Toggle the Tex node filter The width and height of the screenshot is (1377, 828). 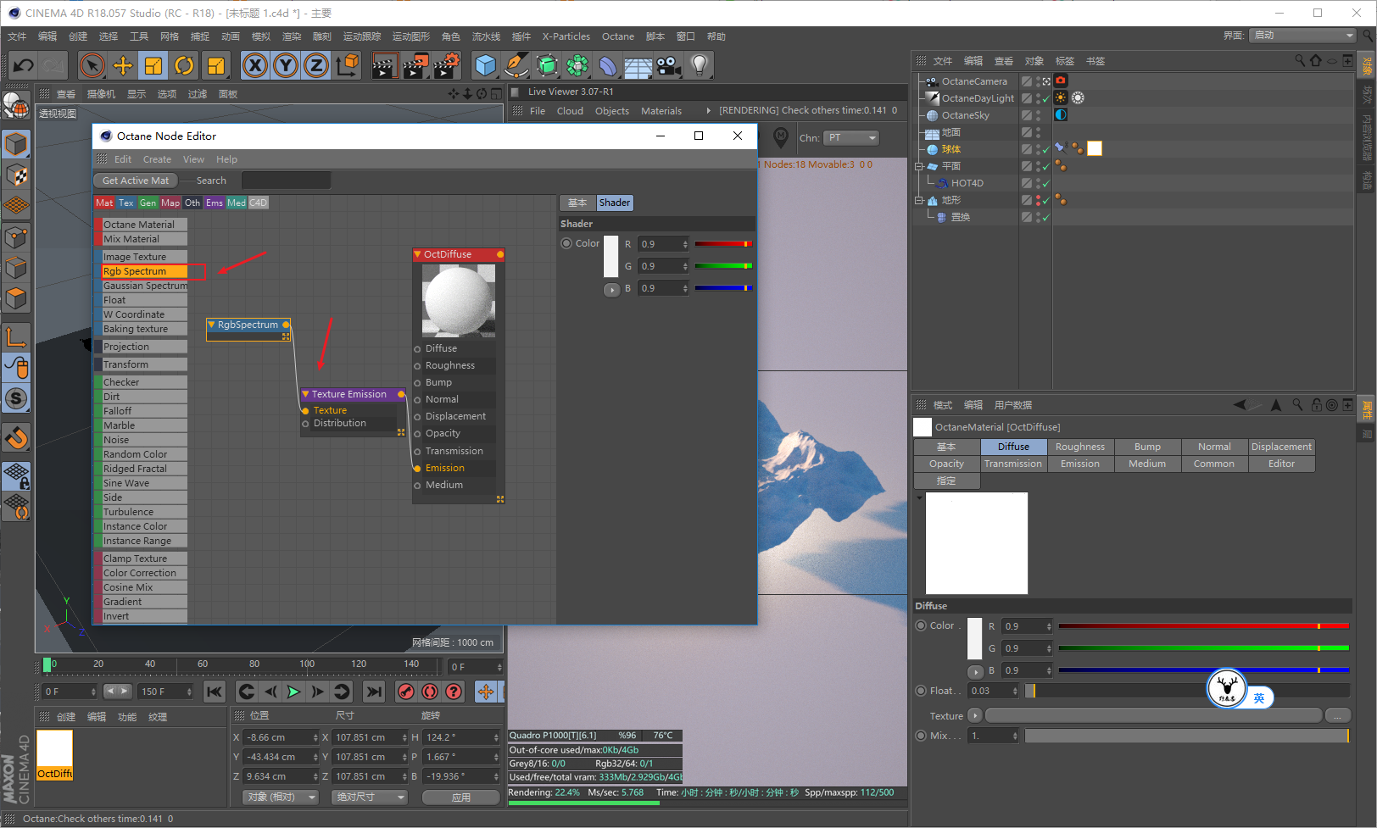[x=126, y=203]
